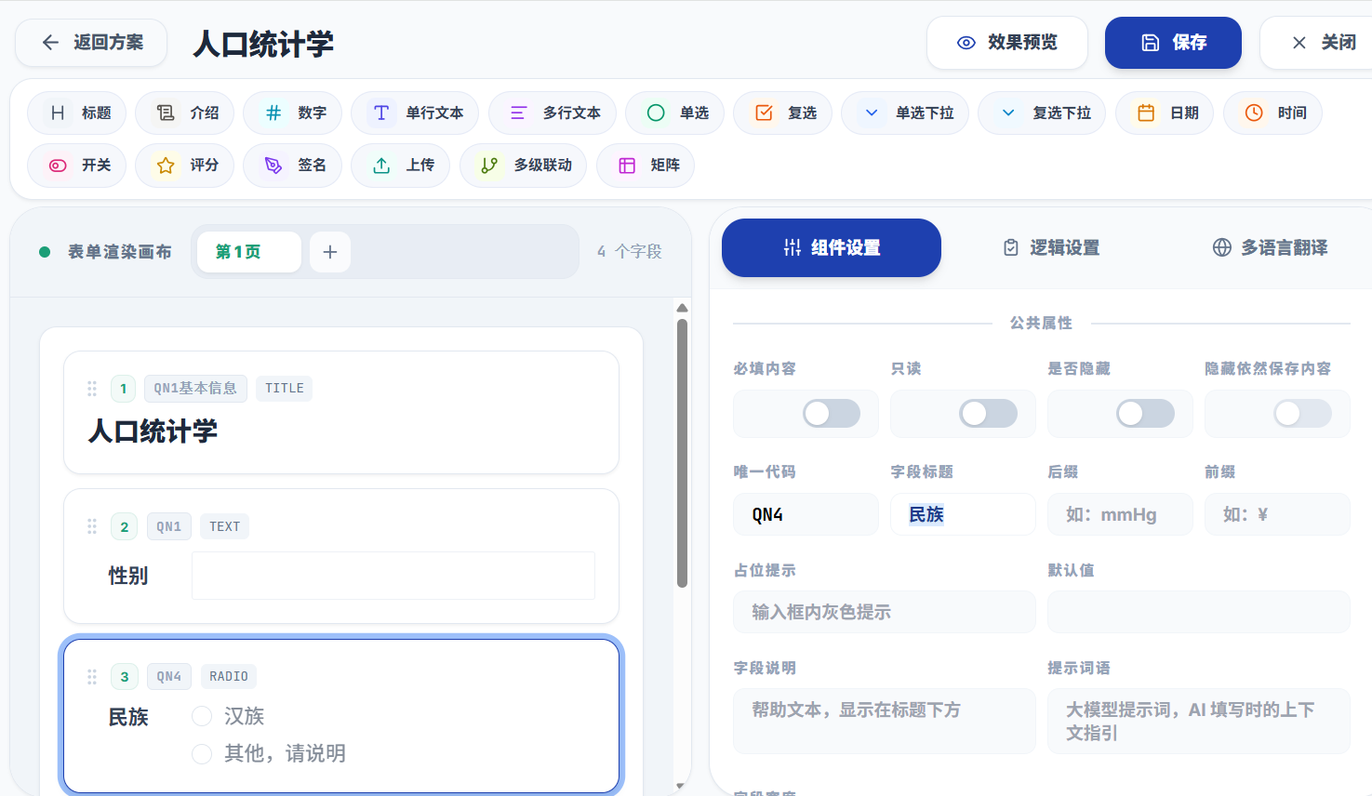The height and width of the screenshot is (796, 1372).
Task: Switch to 第1页 page tab
Action: pos(249,252)
